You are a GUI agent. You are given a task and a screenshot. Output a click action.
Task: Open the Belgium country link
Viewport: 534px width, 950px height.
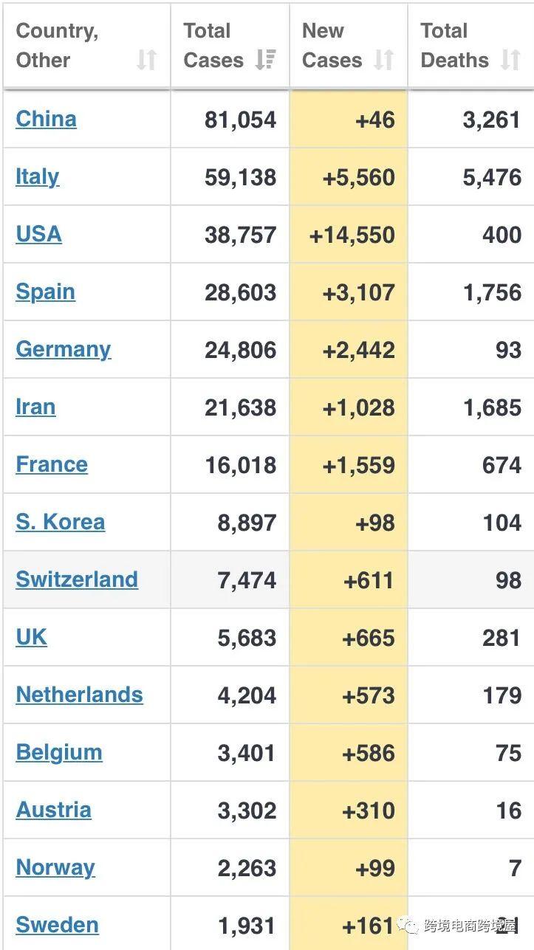coord(59,752)
